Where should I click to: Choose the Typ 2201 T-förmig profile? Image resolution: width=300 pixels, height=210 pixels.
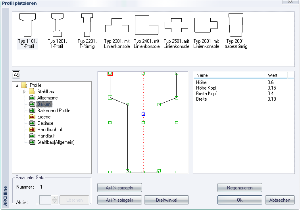[x=87, y=31]
